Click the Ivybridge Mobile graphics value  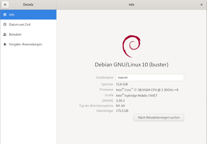point(137,96)
